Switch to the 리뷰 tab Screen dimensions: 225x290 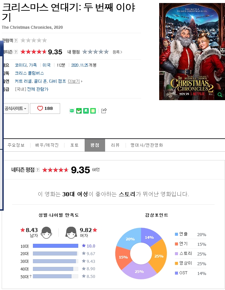tap(115, 145)
